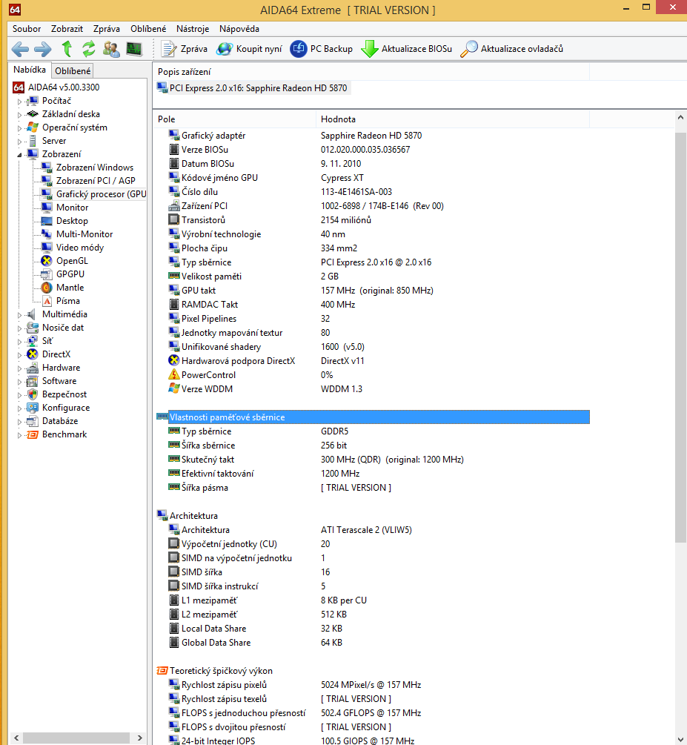The image size is (687, 745).
Task: Click Aktualizace BIOSu button
Action: (407, 48)
